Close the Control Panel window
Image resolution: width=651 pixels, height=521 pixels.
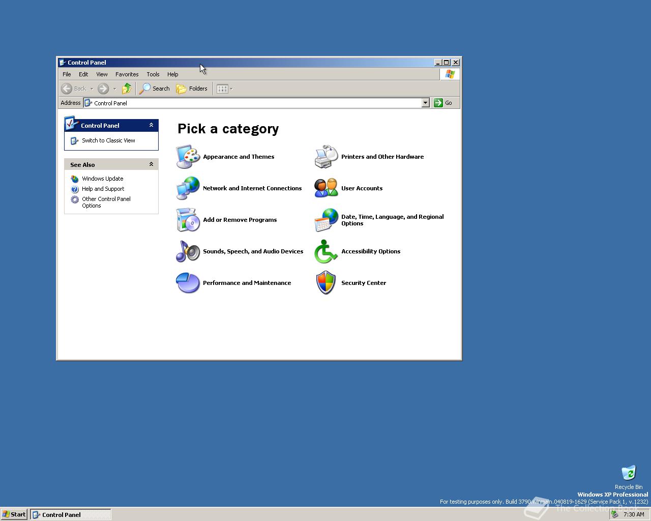(x=456, y=63)
